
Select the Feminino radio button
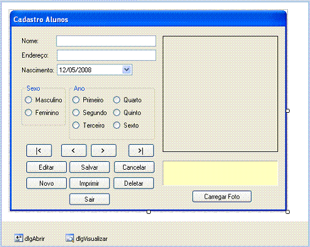pyautogui.click(x=28, y=113)
